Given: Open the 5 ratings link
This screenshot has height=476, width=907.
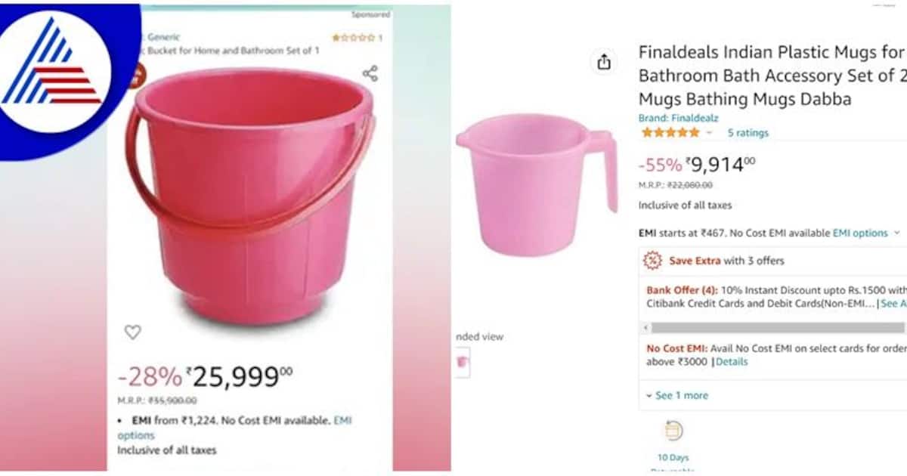Looking at the screenshot, I should point(748,133).
